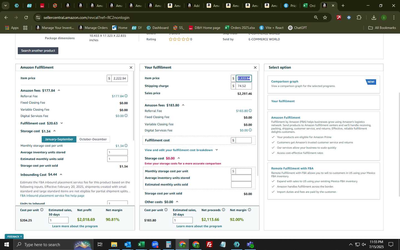Open Orders 2025.xlsx bookmark
The width and height of the screenshot is (400, 250).
point(240,28)
